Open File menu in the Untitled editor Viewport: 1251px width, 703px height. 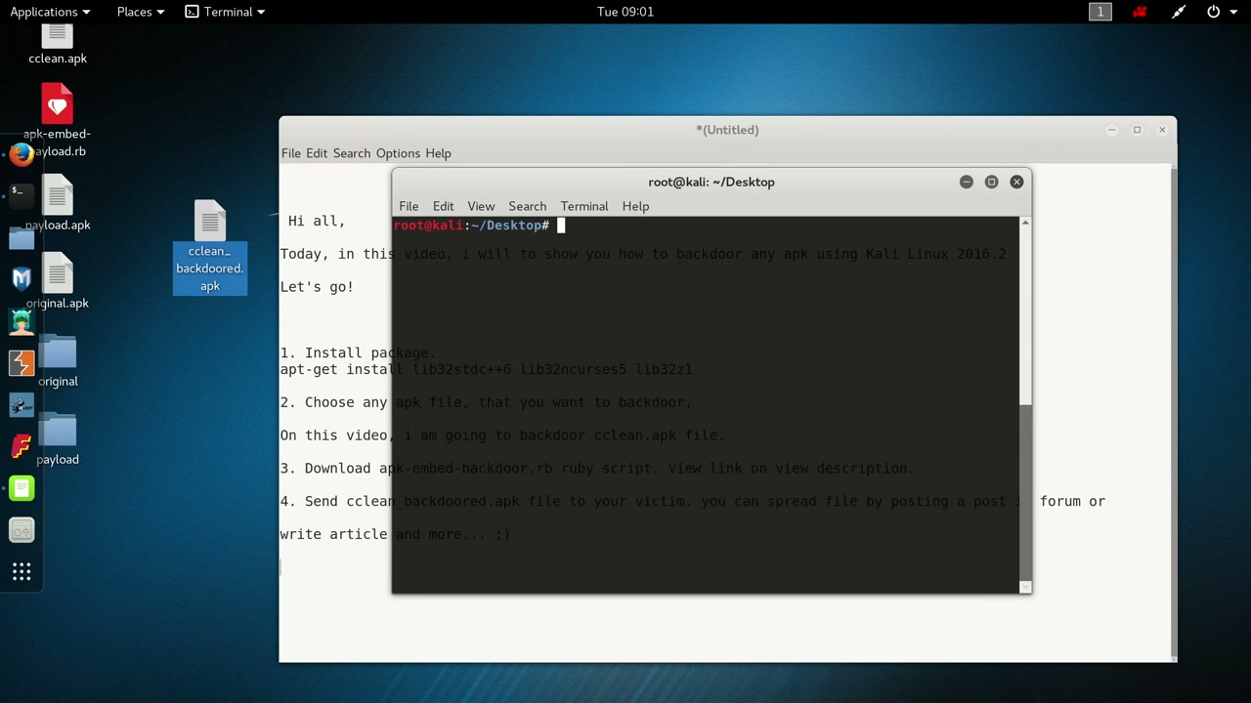pos(291,153)
